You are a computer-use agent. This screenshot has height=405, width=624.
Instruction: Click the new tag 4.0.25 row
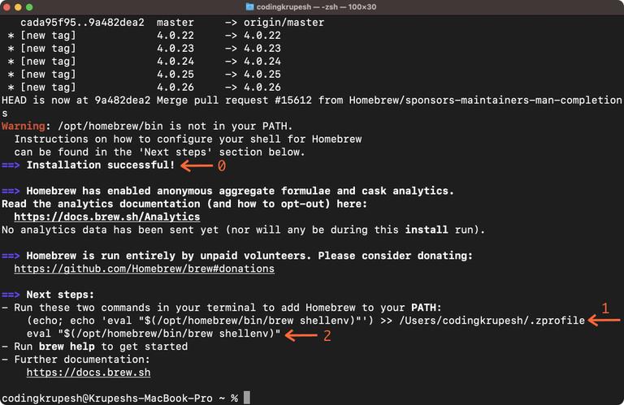click(x=145, y=75)
